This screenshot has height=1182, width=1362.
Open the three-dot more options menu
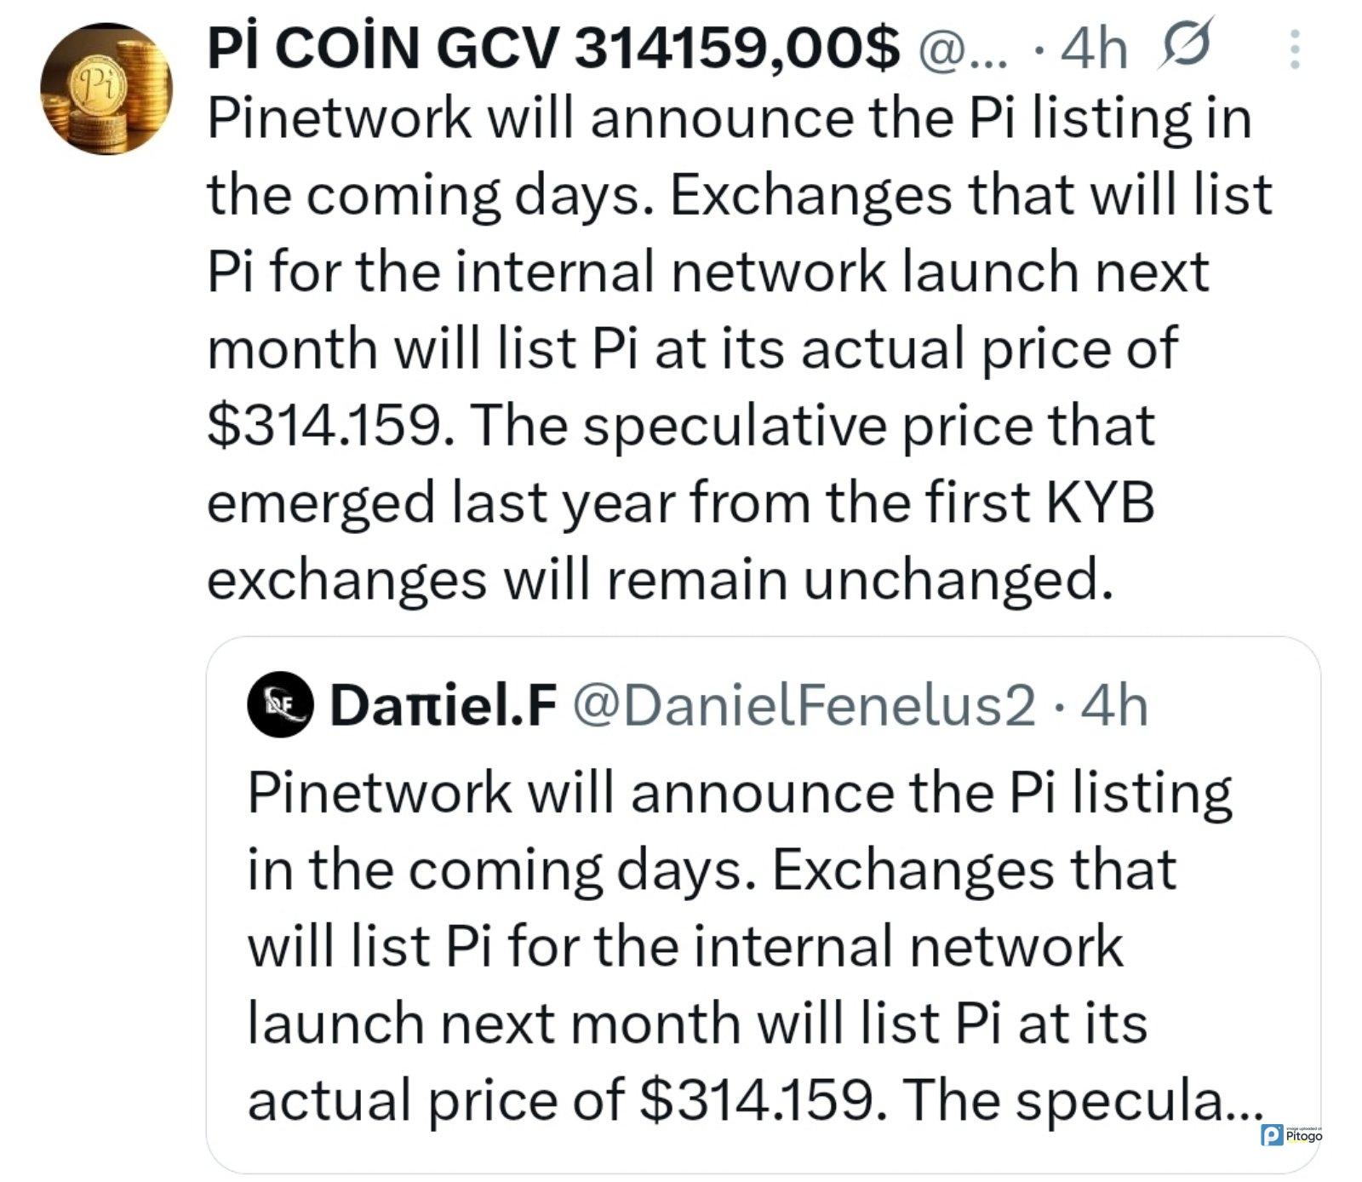point(1294,49)
